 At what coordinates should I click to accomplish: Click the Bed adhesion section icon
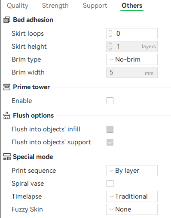7,20
